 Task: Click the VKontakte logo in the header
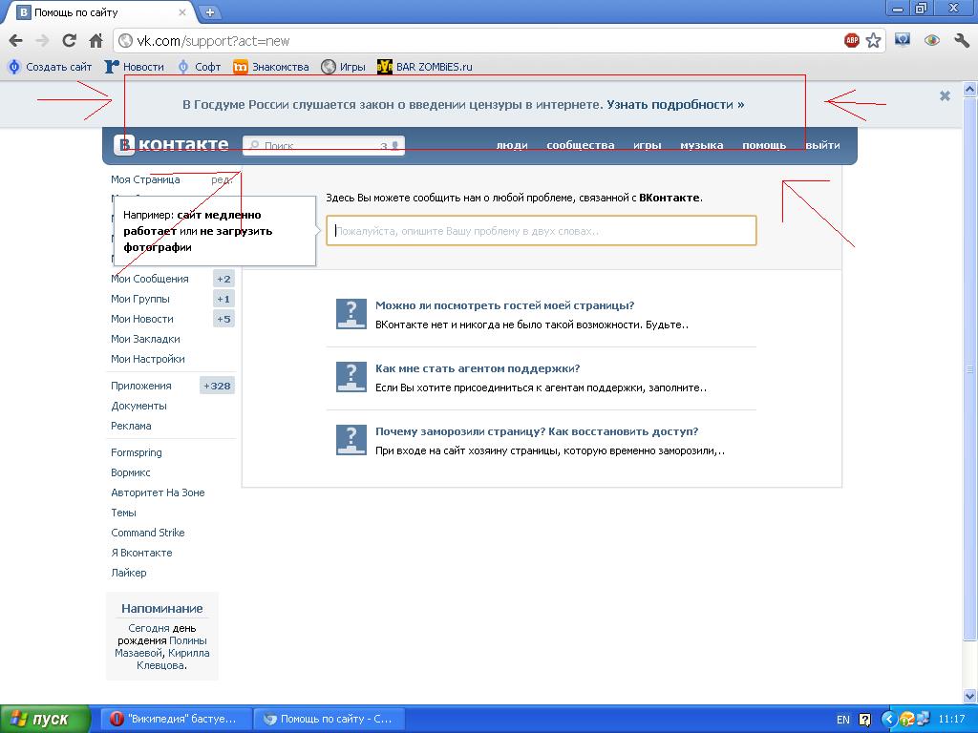172,145
